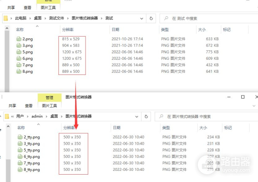Maximize the lower 图片格式转换器 window

coord(243,97)
